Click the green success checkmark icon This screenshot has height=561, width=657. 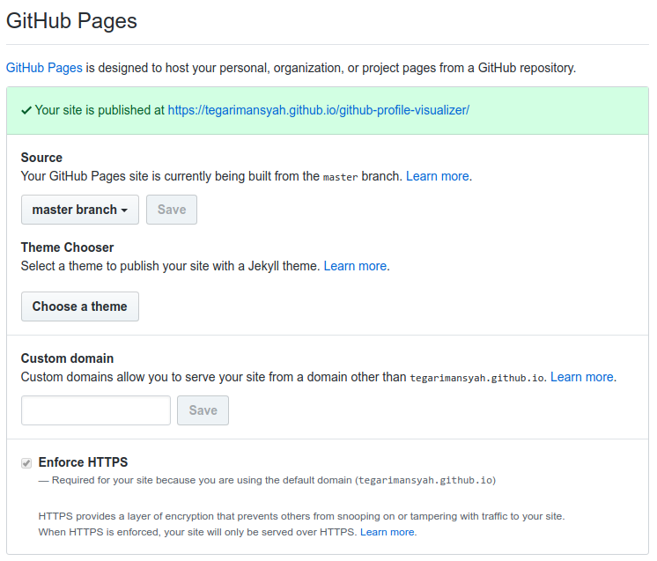[26, 111]
